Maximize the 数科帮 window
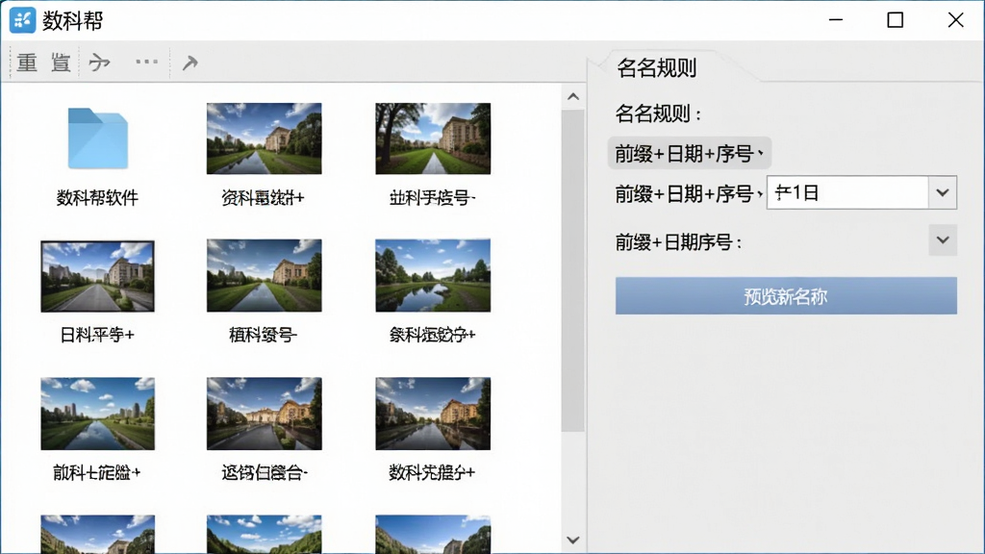Image resolution: width=985 pixels, height=554 pixels. 896,20
